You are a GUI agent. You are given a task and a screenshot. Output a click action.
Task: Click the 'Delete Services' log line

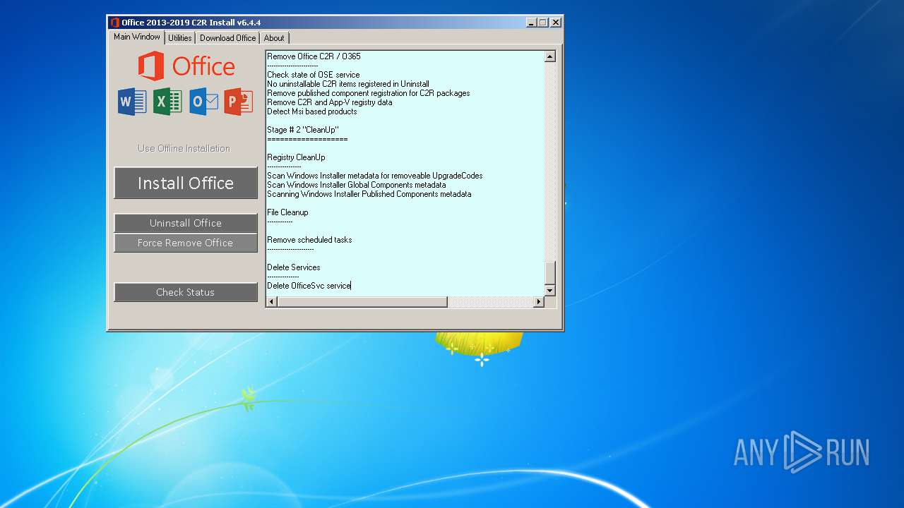point(293,267)
